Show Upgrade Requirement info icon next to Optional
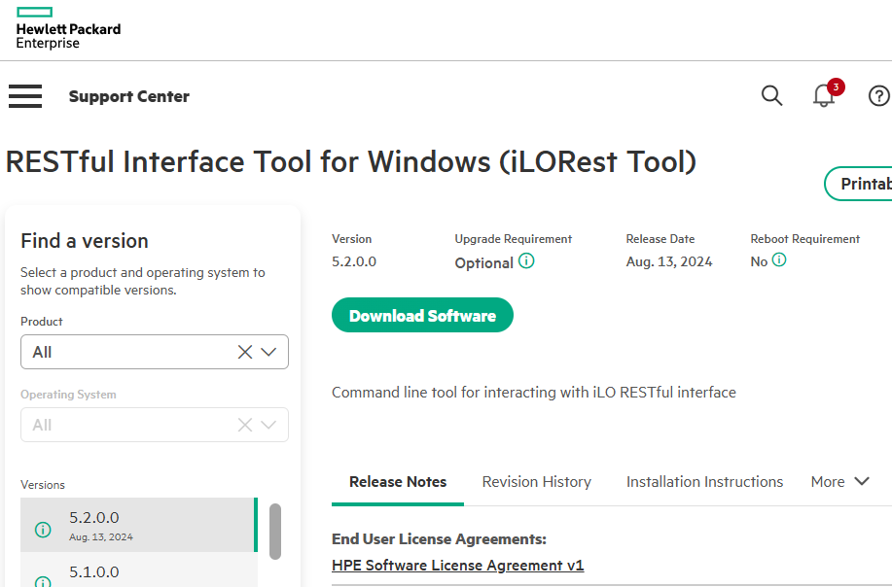Viewport: 892px width, 587px height. [527, 260]
